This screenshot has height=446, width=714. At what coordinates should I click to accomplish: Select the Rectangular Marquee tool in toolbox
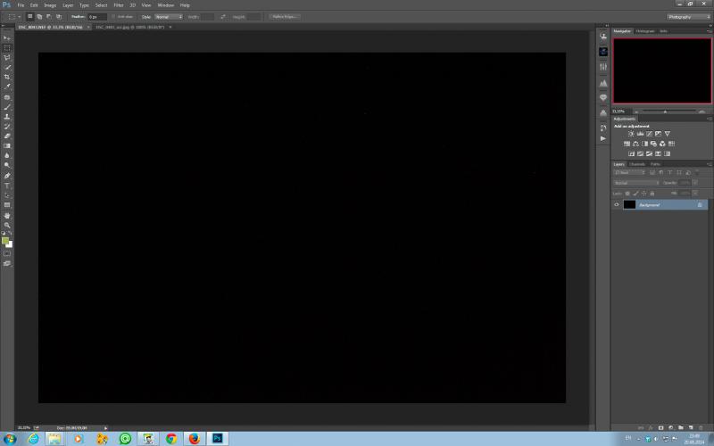point(7,48)
